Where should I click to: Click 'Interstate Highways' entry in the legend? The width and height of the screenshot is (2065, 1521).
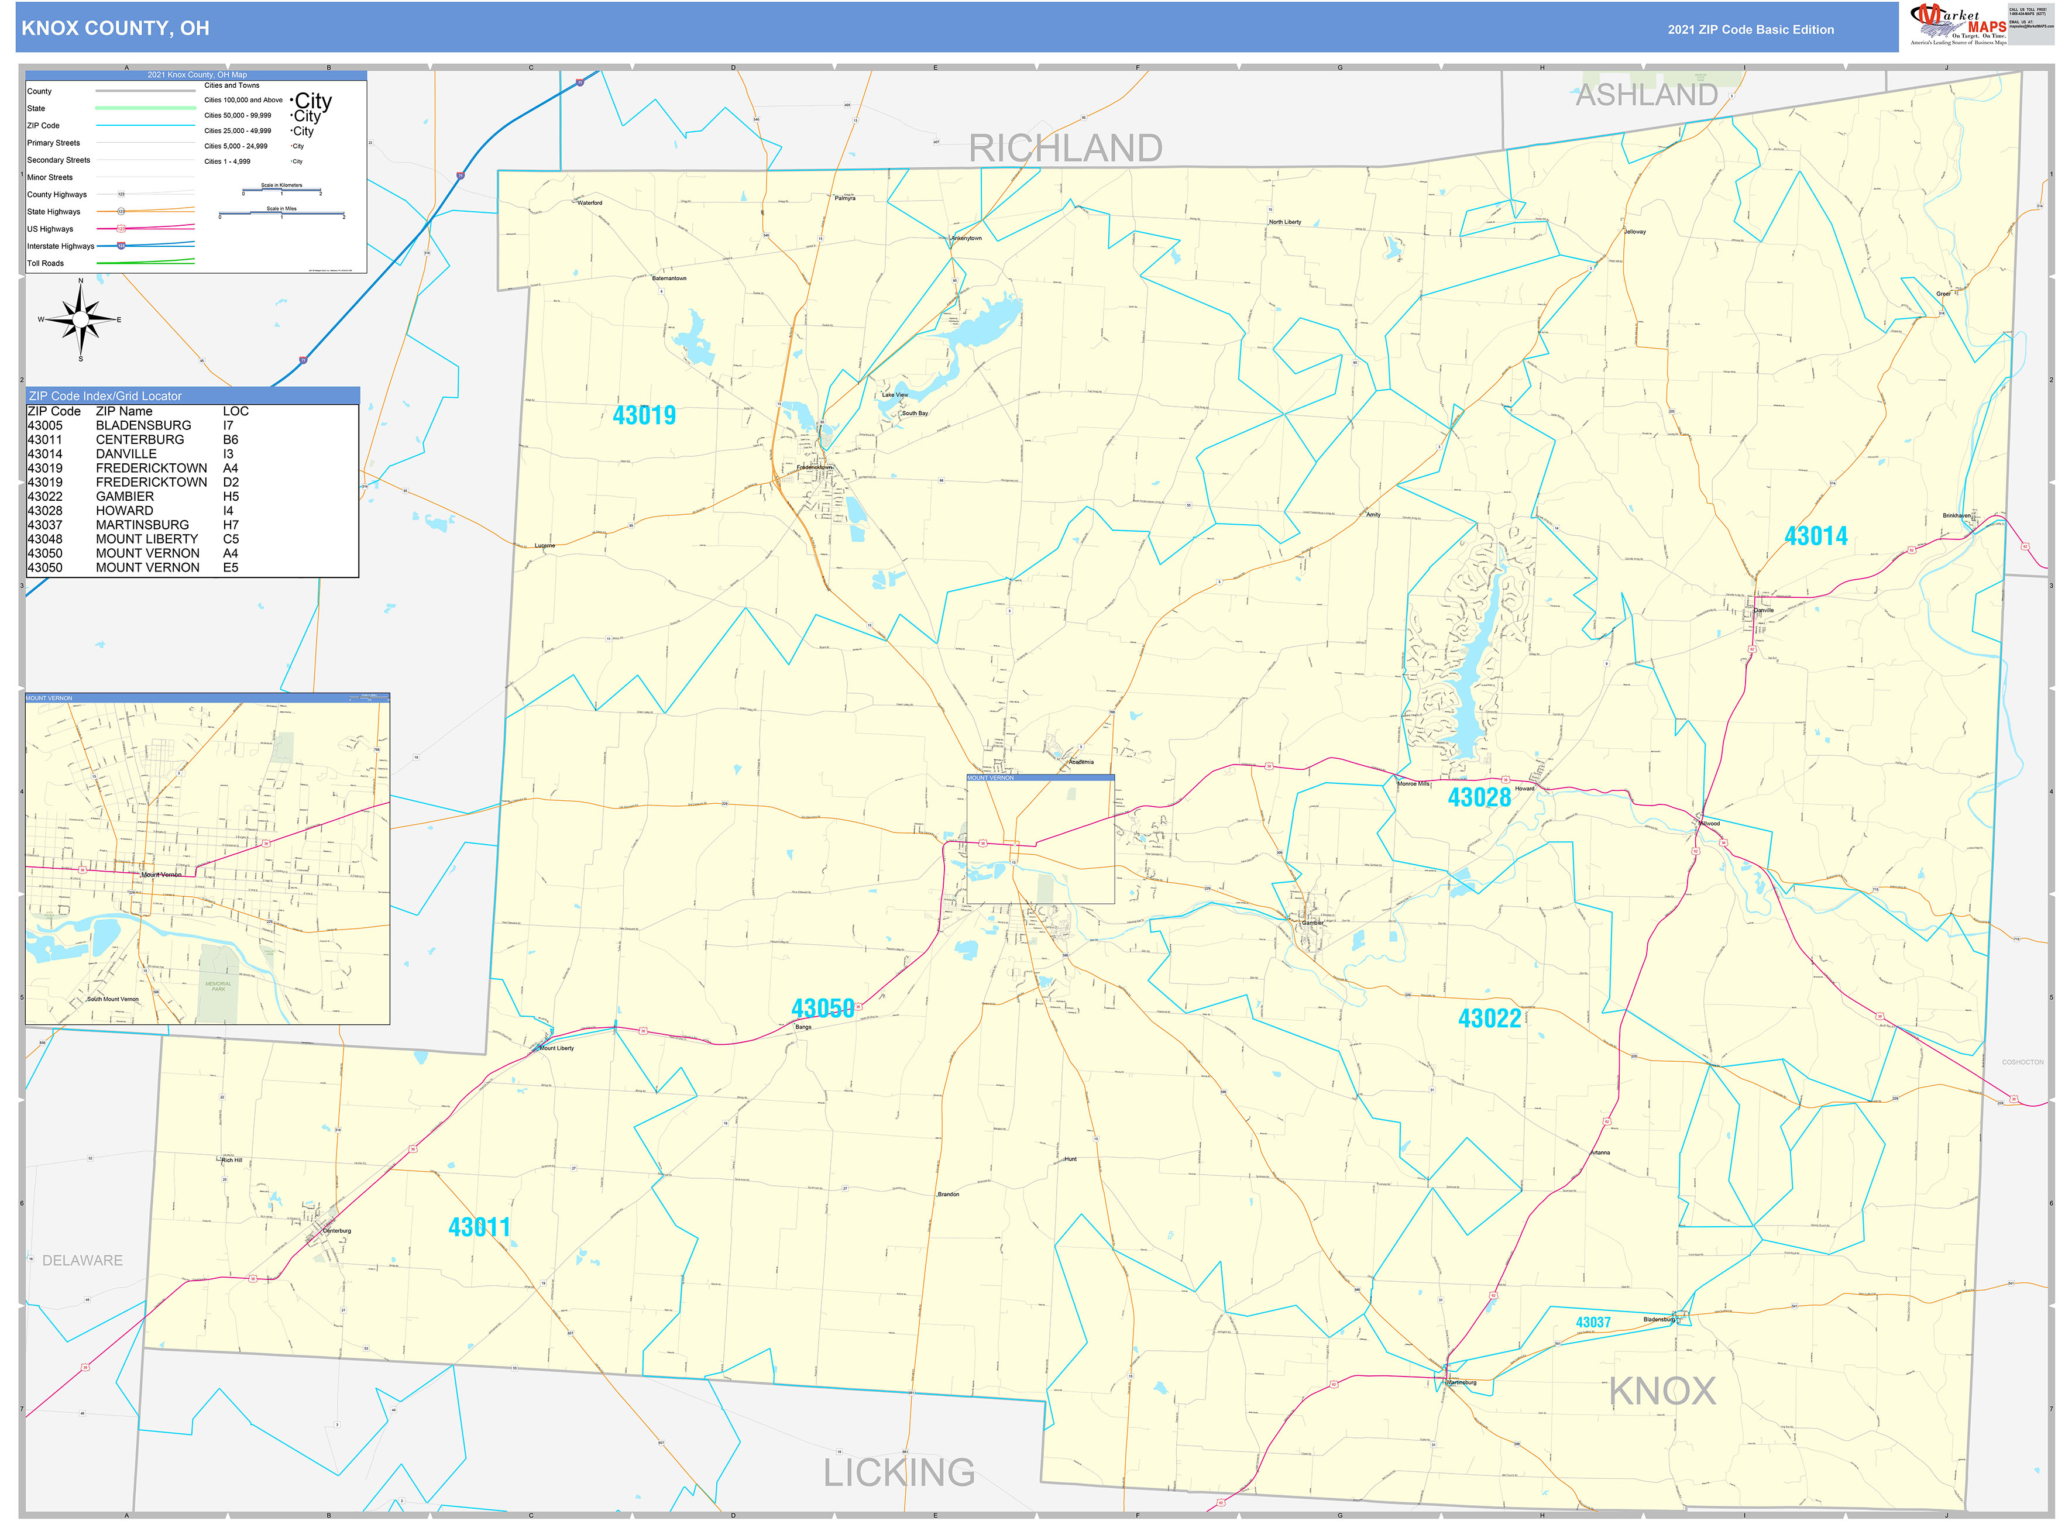tap(61, 247)
